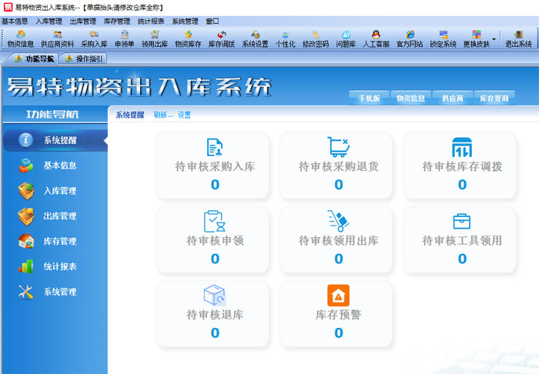Open 系统设置 toolbar icon
This screenshot has height=374, width=539.
click(255, 38)
